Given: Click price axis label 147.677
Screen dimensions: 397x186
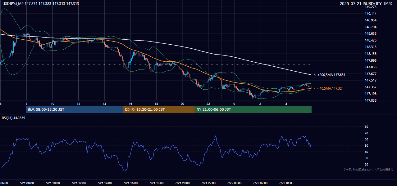Looking at the screenshot, I should tap(371, 74).
